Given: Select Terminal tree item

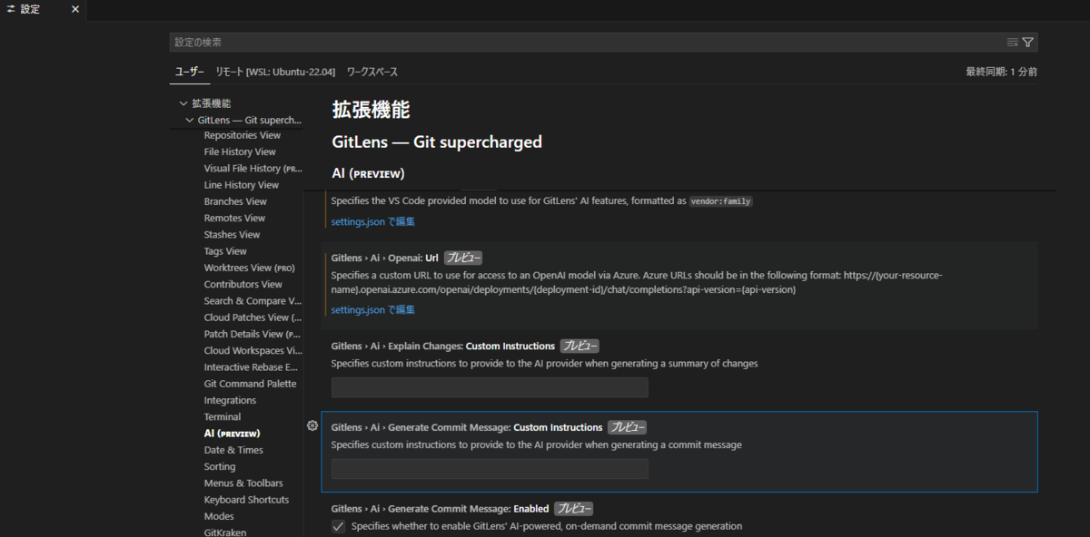Looking at the screenshot, I should click(x=223, y=416).
